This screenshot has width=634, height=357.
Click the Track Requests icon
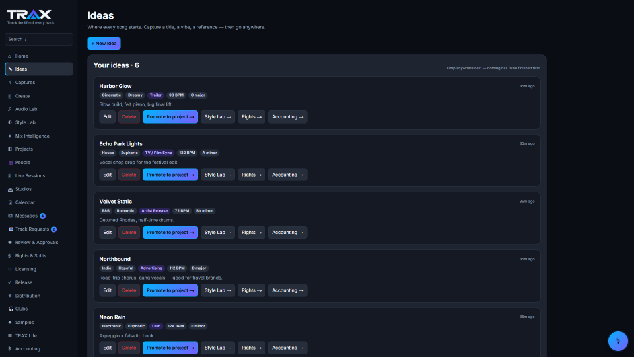[x=11, y=229]
